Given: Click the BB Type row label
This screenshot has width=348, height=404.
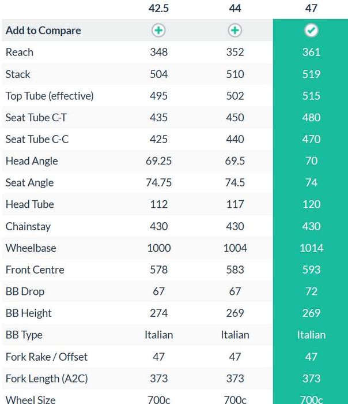Looking at the screenshot, I should 24,335.
